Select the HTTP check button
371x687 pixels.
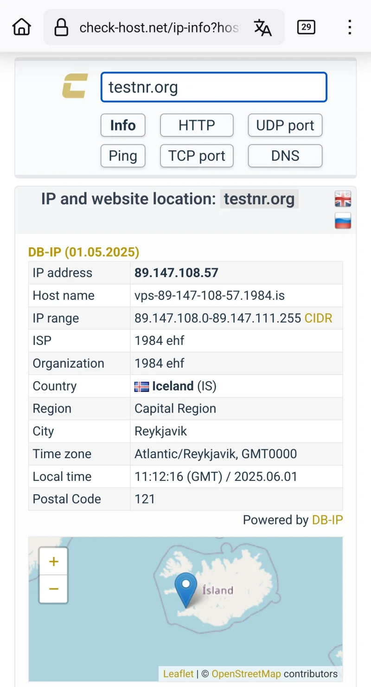[197, 125]
